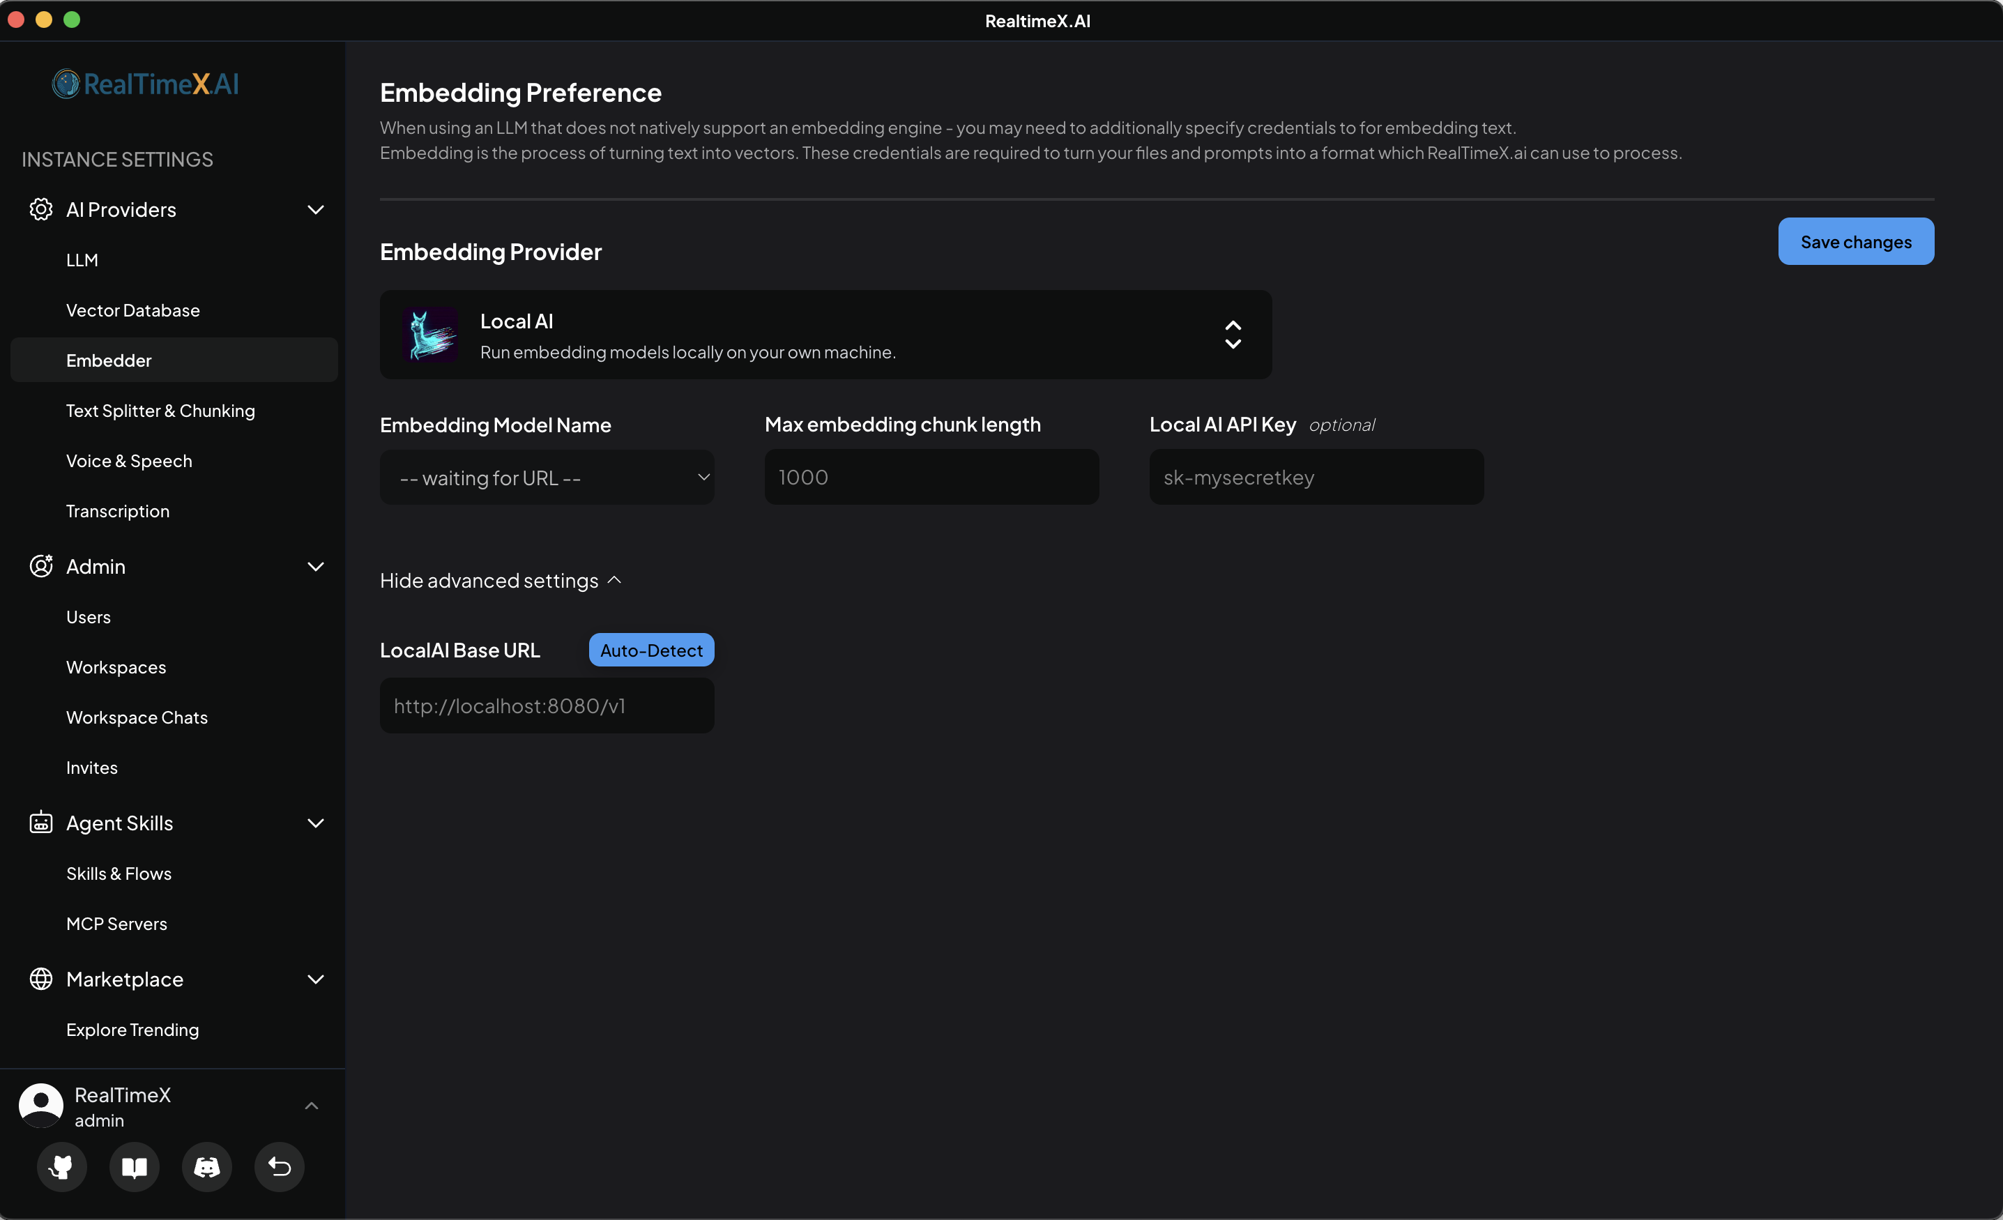This screenshot has height=1220, width=2003.
Task: Open Text Splitter & Chunking page
Action: pyautogui.click(x=160, y=411)
